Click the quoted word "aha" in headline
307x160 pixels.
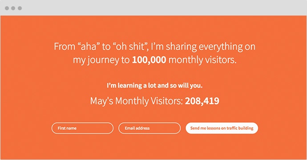[x=89, y=47]
